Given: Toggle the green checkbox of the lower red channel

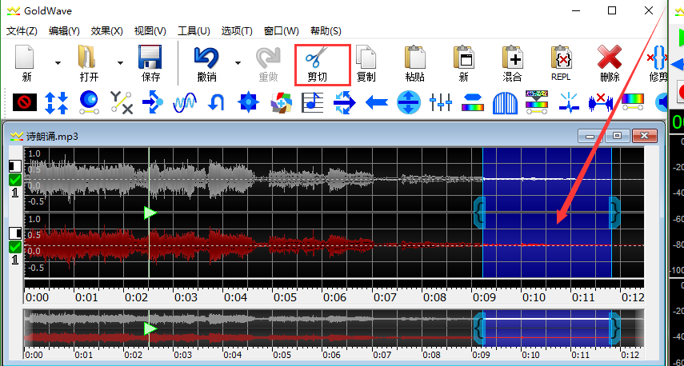Looking at the screenshot, I should [x=15, y=247].
